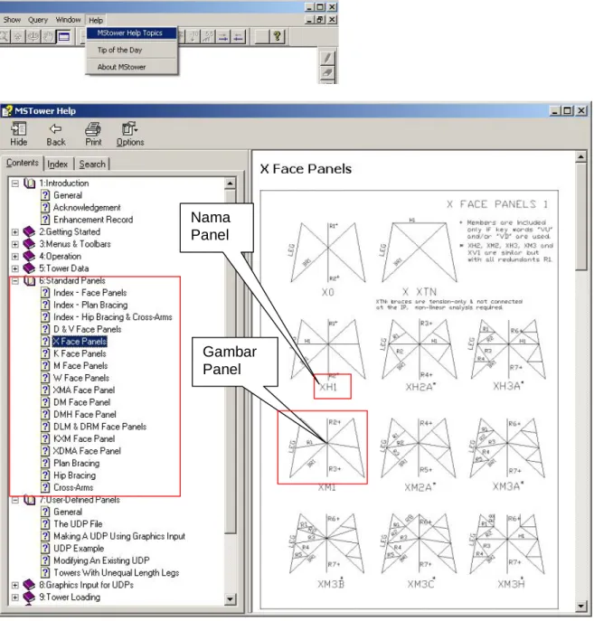Open the Options button menu
The width and height of the screenshot is (594, 621).
tap(130, 135)
